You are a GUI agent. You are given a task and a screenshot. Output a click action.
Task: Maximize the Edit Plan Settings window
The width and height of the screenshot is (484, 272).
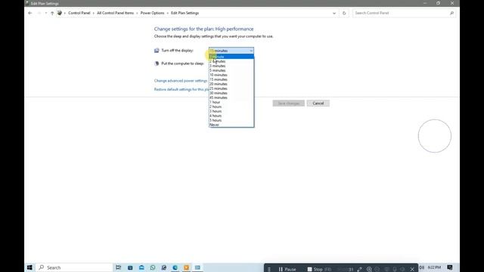[439, 3]
